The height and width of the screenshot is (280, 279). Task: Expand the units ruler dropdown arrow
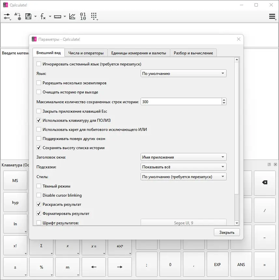click(x=64, y=17)
